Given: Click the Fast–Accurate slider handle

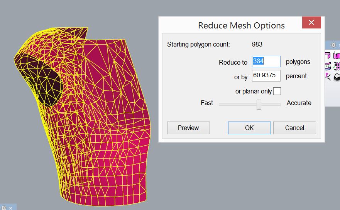Looking at the screenshot, I should coord(259,104).
